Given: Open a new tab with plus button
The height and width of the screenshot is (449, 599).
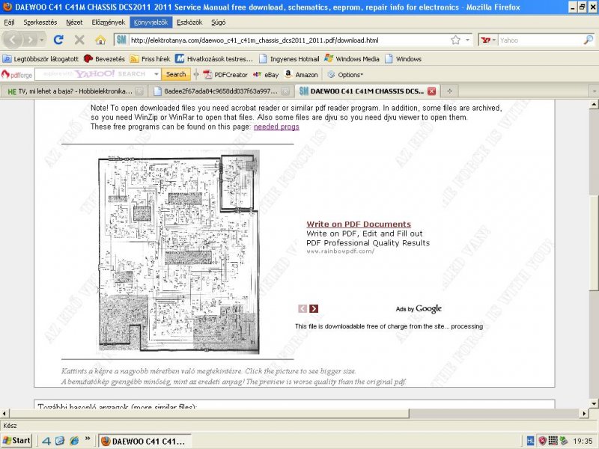Looking at the screenshot, I should pyautogui.click(x=450, y=91).
